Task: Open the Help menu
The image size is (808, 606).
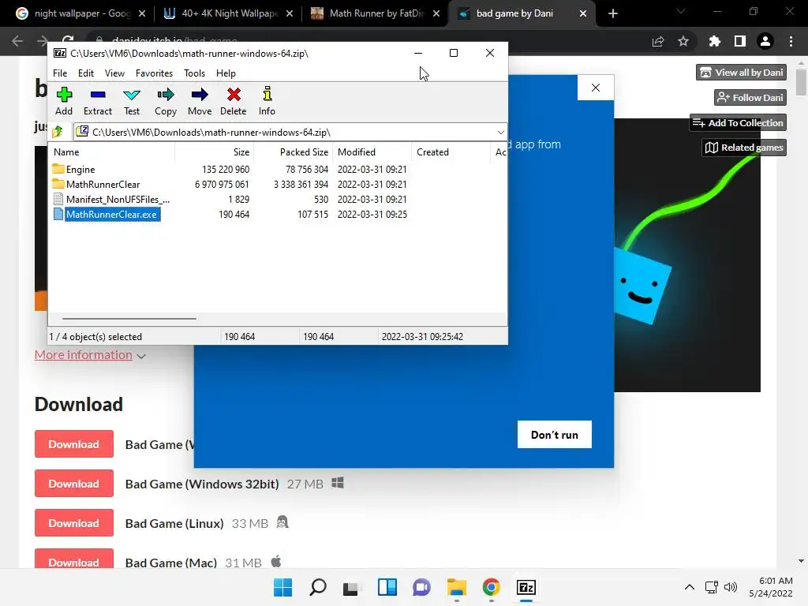Action: (226, 73)
